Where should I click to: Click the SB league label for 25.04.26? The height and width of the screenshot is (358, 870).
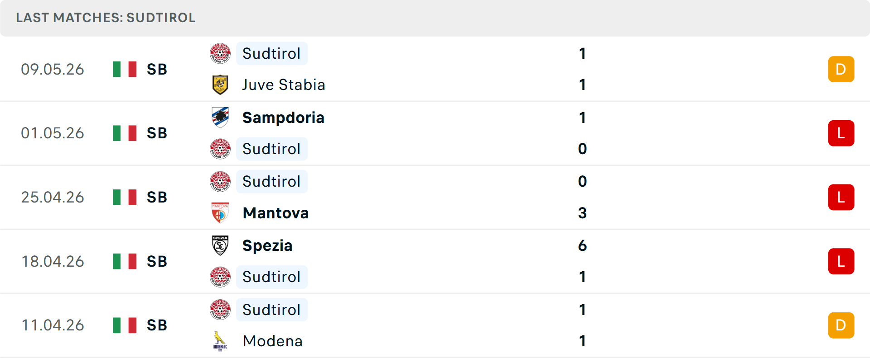tap(157, 198)
